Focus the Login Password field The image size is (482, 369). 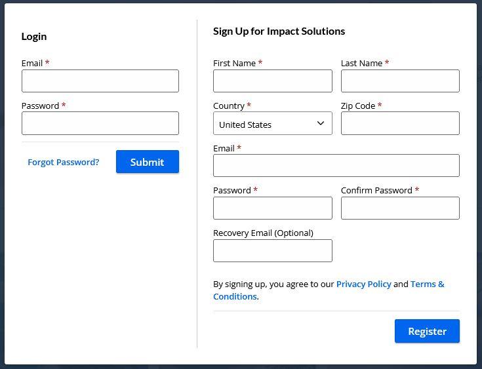[x=100, y=123]
